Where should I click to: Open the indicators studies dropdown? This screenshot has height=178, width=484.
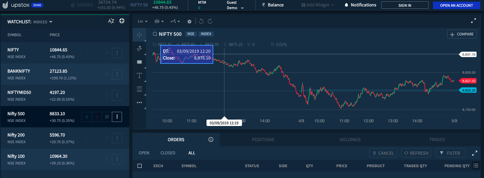[x=175, y=21]
